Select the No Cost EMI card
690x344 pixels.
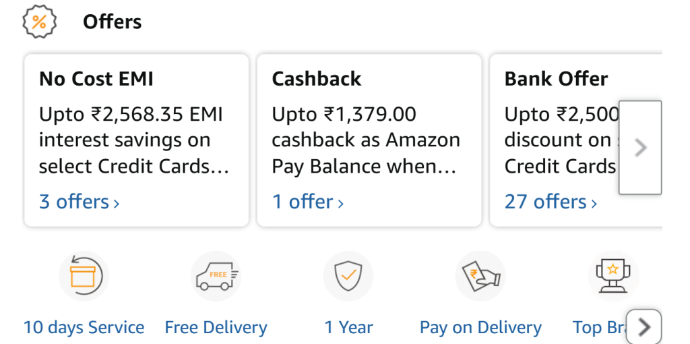point(136,140)
